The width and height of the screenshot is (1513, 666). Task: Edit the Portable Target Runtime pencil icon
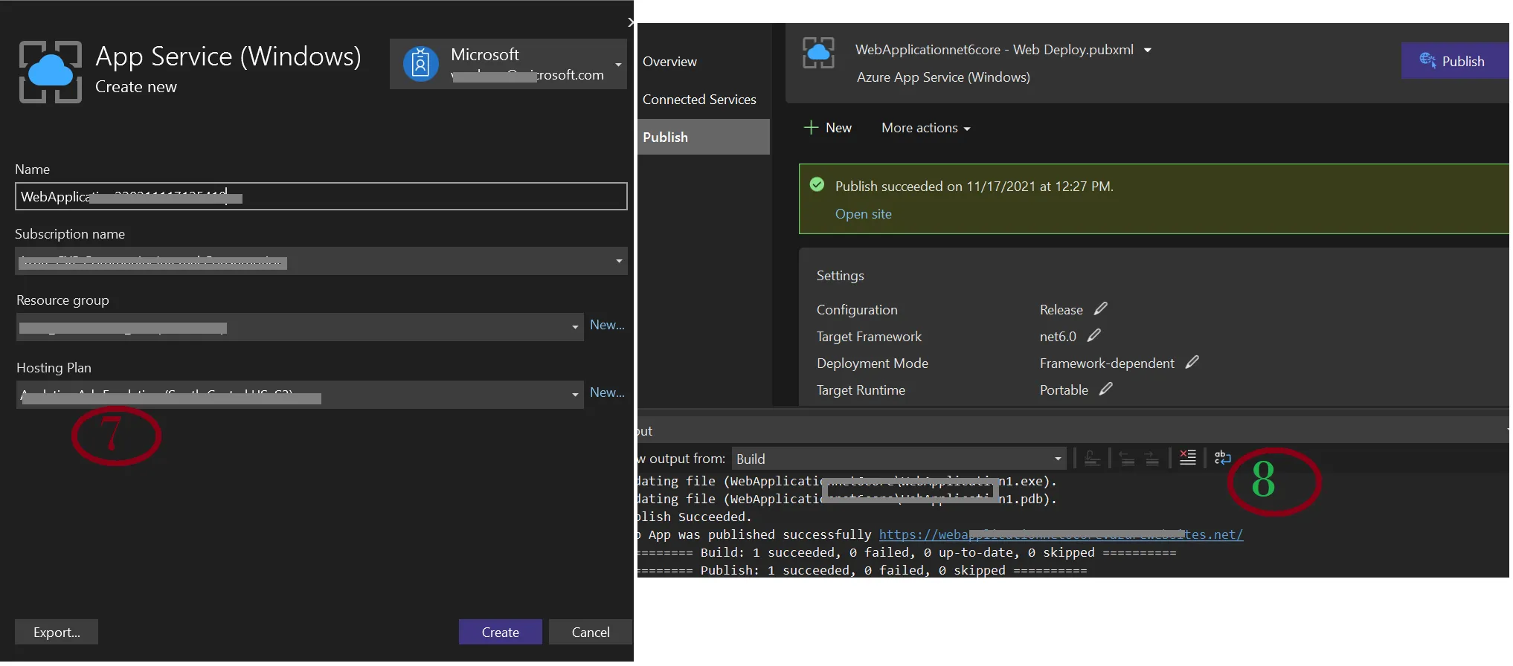click(1105, 389)
